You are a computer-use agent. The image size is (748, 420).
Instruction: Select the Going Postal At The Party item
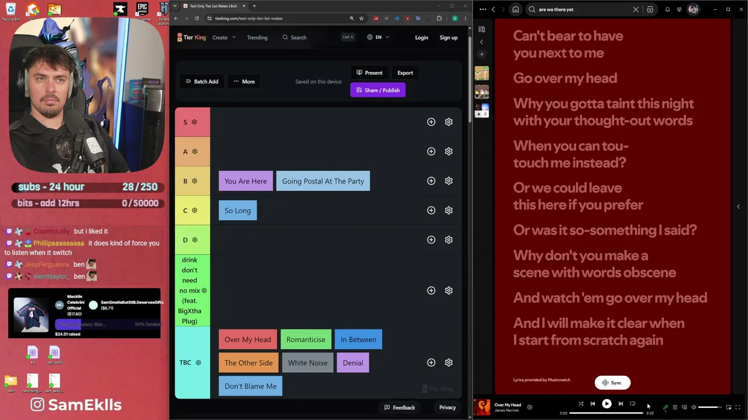pos(323,181)
